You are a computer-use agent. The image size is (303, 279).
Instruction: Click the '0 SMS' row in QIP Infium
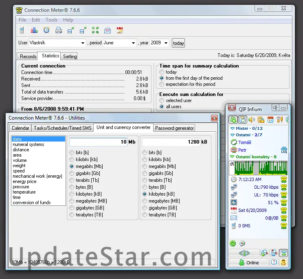pyautogui.click(x=259, y=226)
